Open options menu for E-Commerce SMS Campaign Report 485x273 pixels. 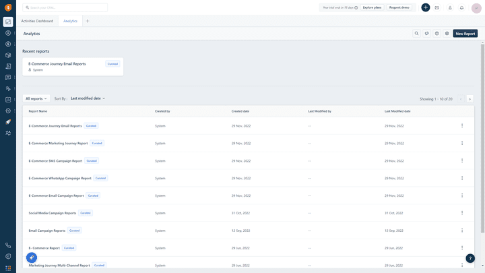pyautogui.click(x=462, y=161)
